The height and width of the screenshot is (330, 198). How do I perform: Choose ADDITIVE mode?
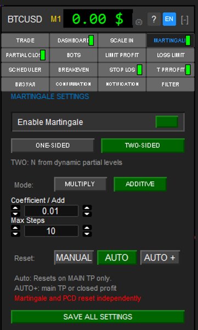tap(140, 184)
